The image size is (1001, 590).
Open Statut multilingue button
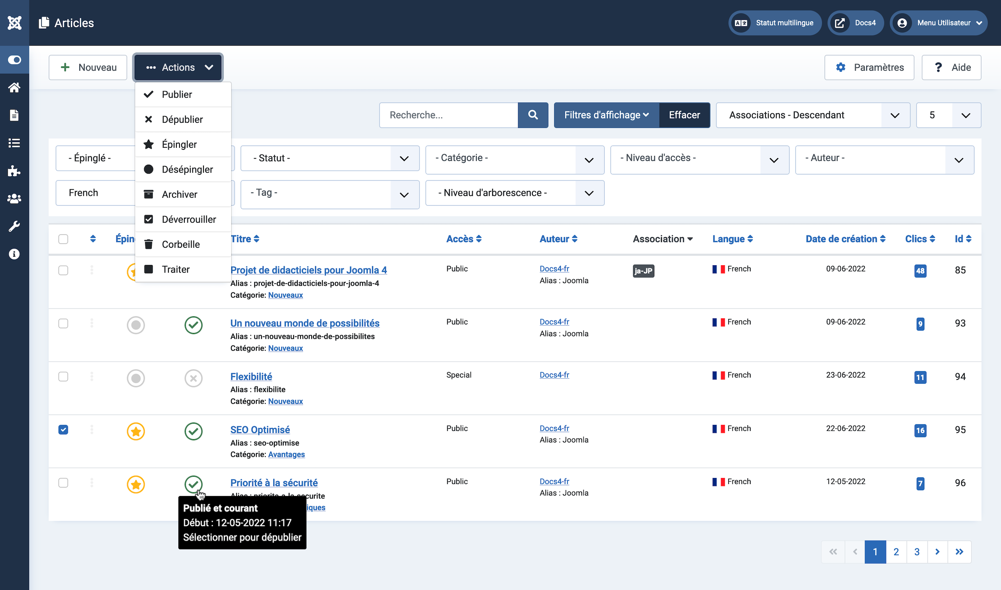[x=775, y=22]
